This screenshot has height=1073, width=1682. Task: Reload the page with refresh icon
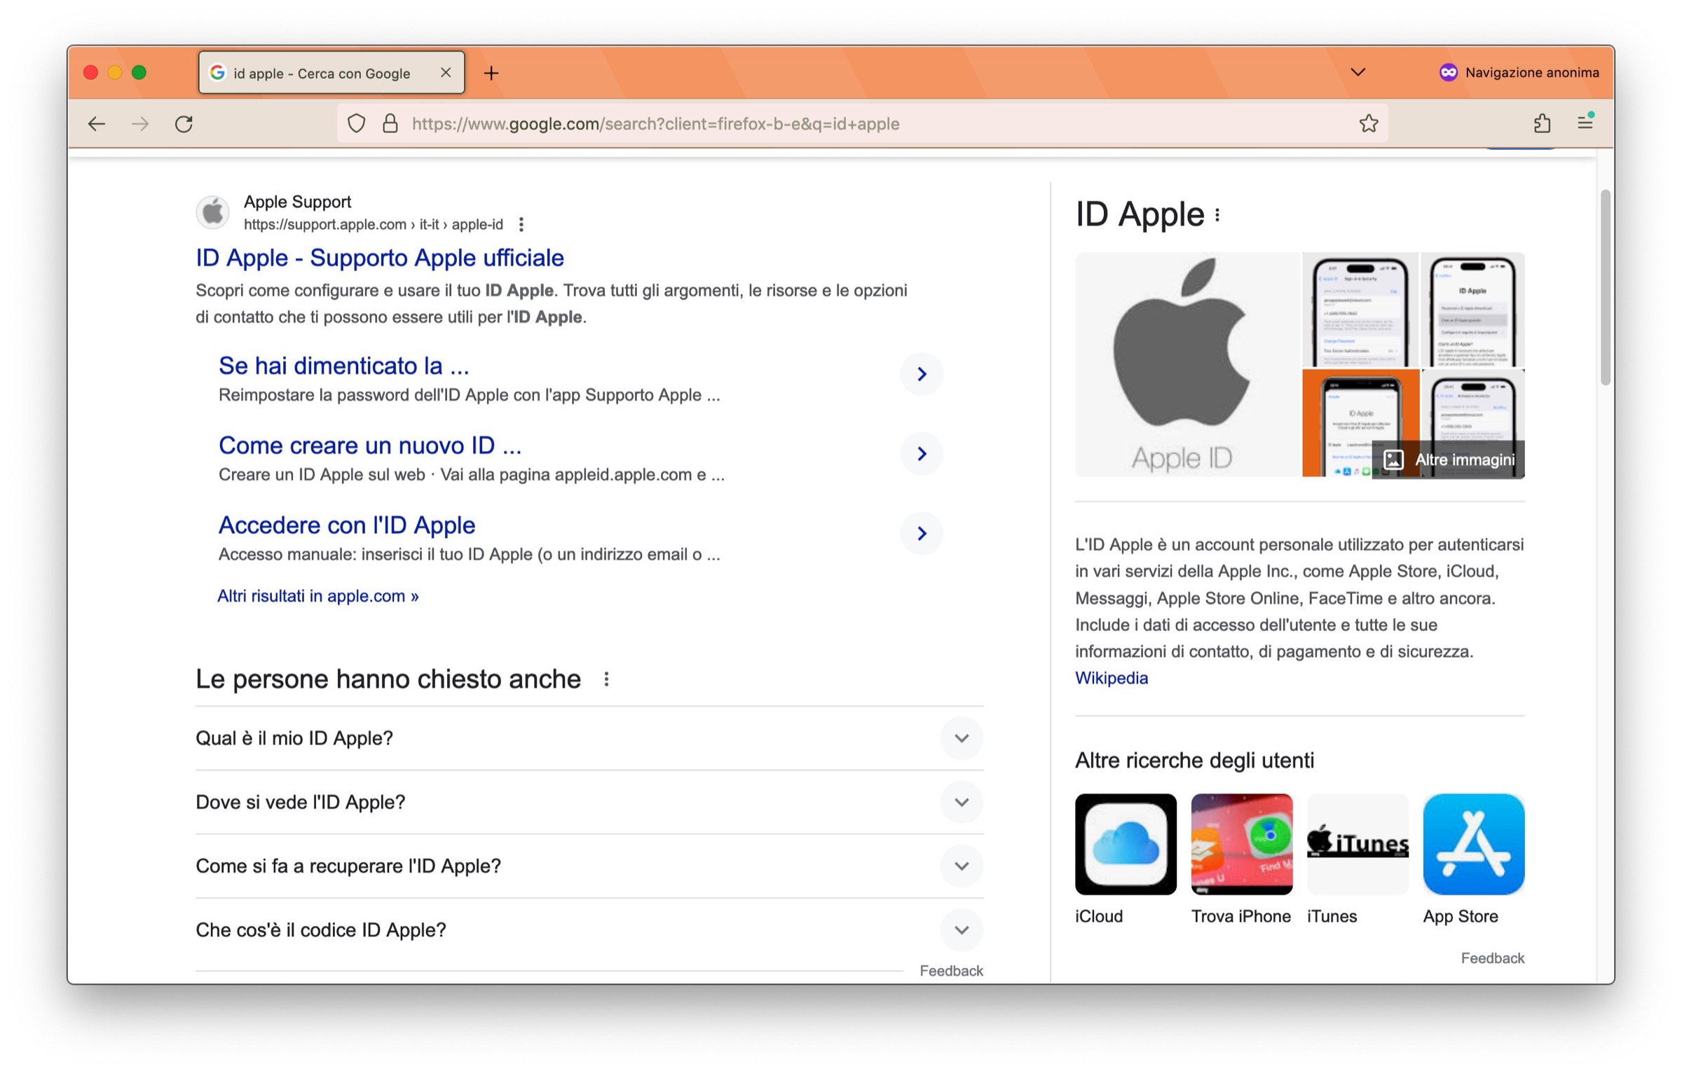click(184, 124)
